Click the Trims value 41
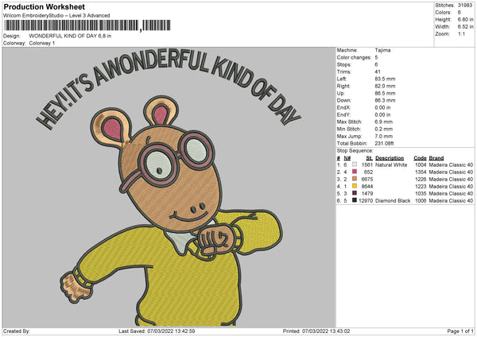Screen dimensions: 477x337 coord(378,72)
